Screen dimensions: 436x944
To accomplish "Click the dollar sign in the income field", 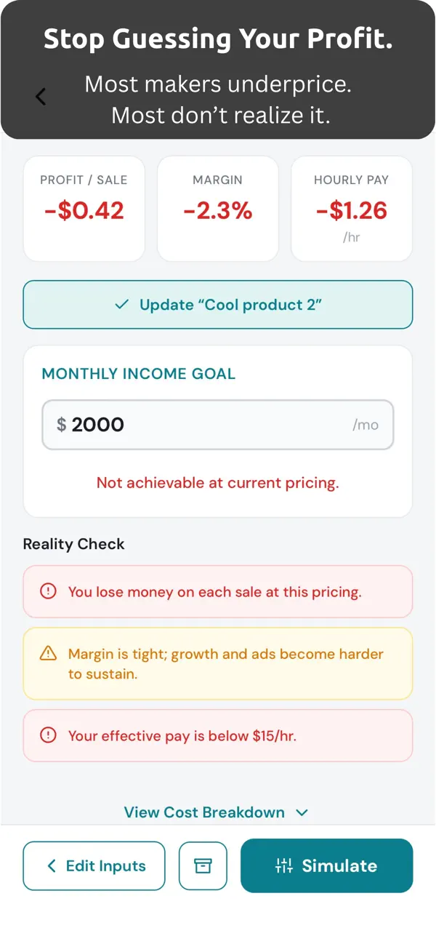I will coord(60,425).
